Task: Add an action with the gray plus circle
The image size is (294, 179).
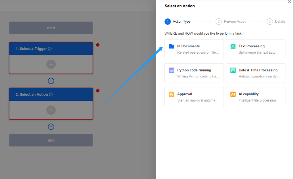Action: 51,110
